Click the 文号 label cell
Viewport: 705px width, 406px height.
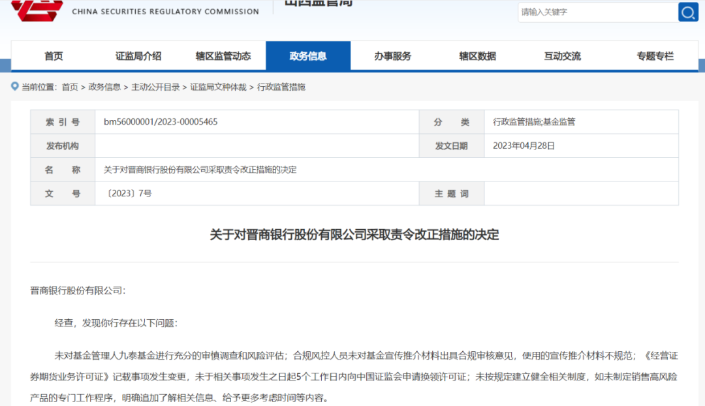pos(63,193)
